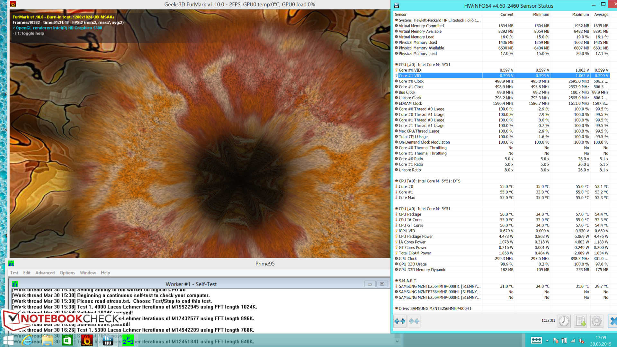617x347 pixels.
Task: Select the On-Demand Clock Modulation row
Action: (x=502, y=142)
